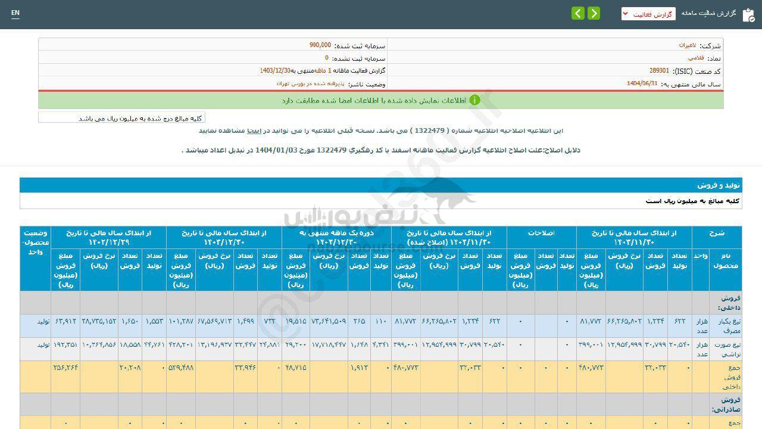Click the اصلاحات column group header
This screenshot has width=762, height=429.
point(541,232)
